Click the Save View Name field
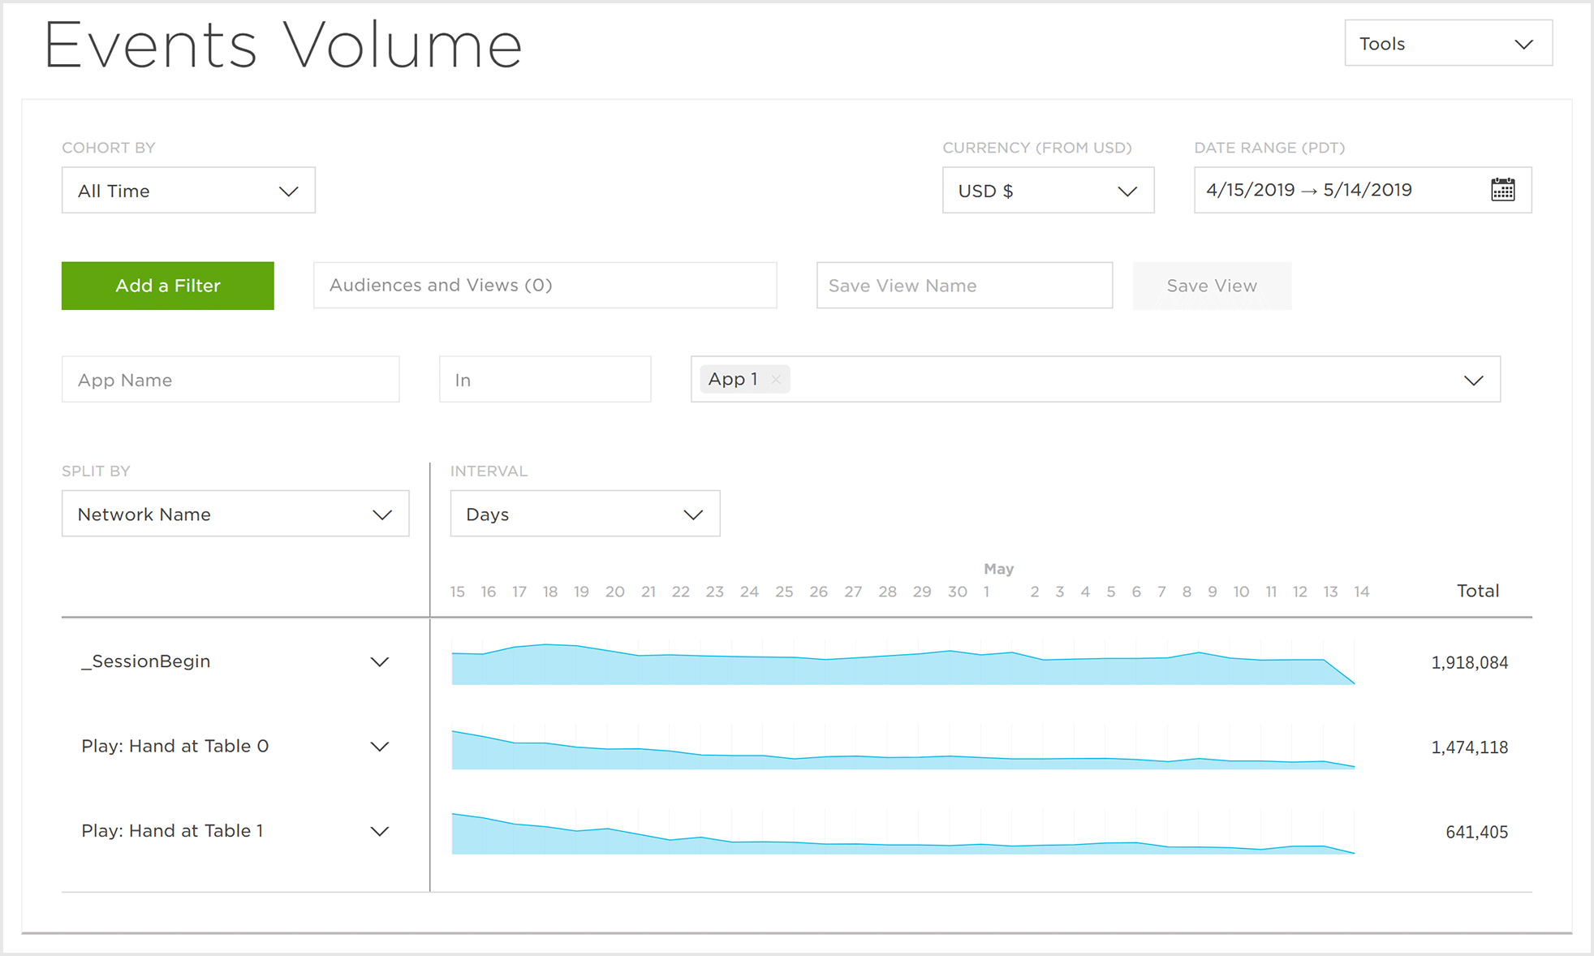 click(x=963, y=286)
